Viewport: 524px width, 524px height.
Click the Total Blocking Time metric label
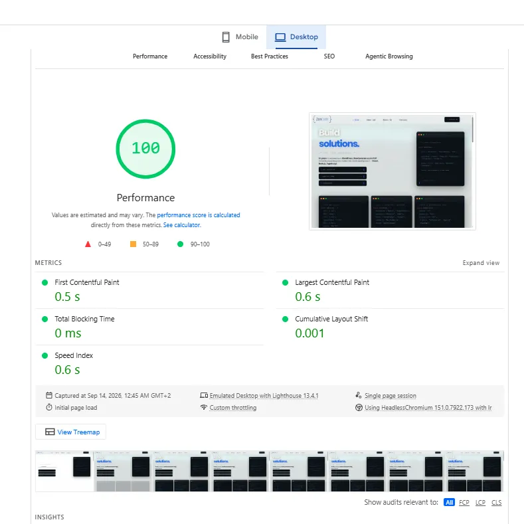point(84,319)
